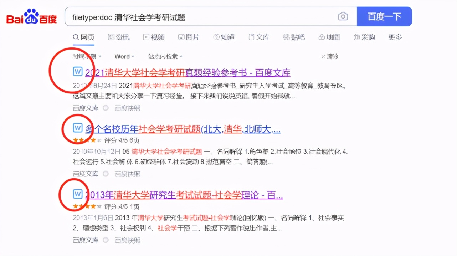Image resolution: width=457 pixels, height=256 pixels.
Task: Click the snippet line starting 2、理想类型 3、社会权利
Action: point(178,228)
